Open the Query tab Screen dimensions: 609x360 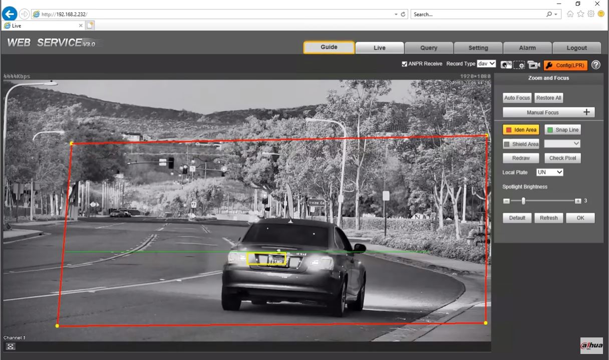[x=429, y=48]
